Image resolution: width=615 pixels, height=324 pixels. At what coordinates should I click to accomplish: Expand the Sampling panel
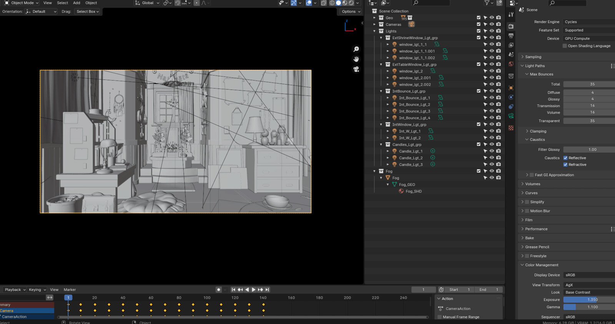(533, 57)
